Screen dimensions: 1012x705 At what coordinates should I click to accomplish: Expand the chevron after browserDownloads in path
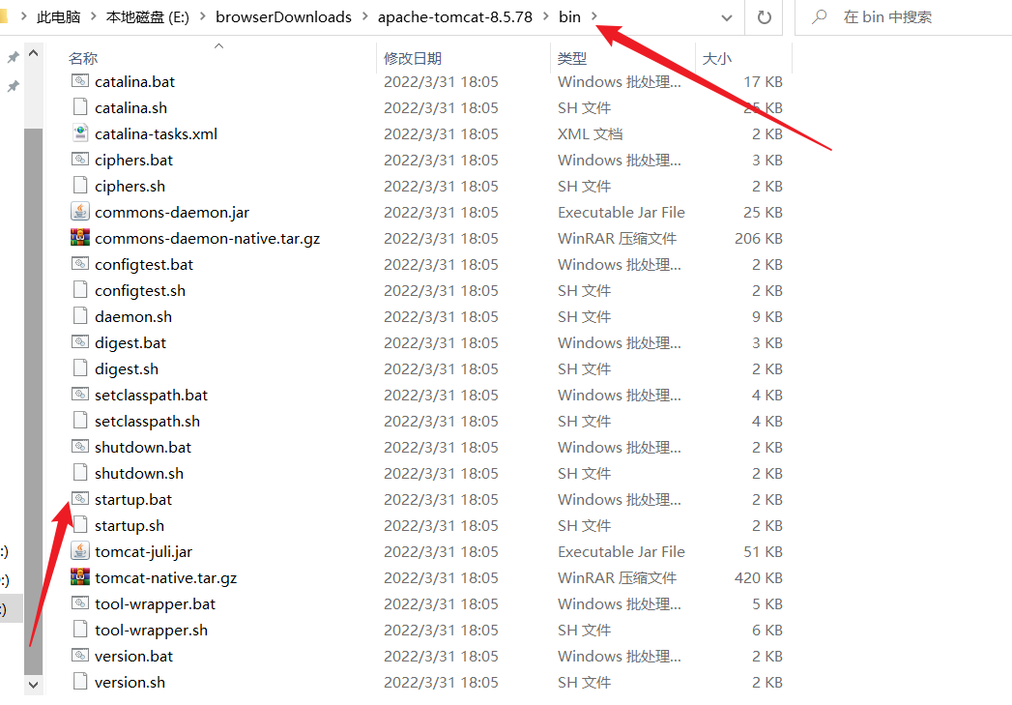365,16
